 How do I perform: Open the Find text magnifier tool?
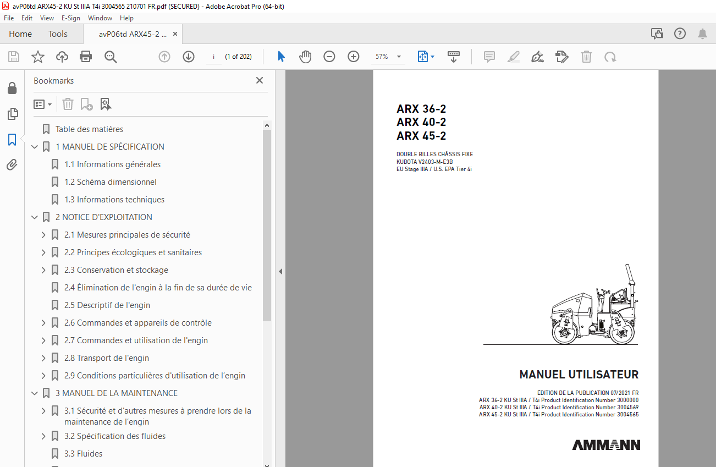pos(111,57)
